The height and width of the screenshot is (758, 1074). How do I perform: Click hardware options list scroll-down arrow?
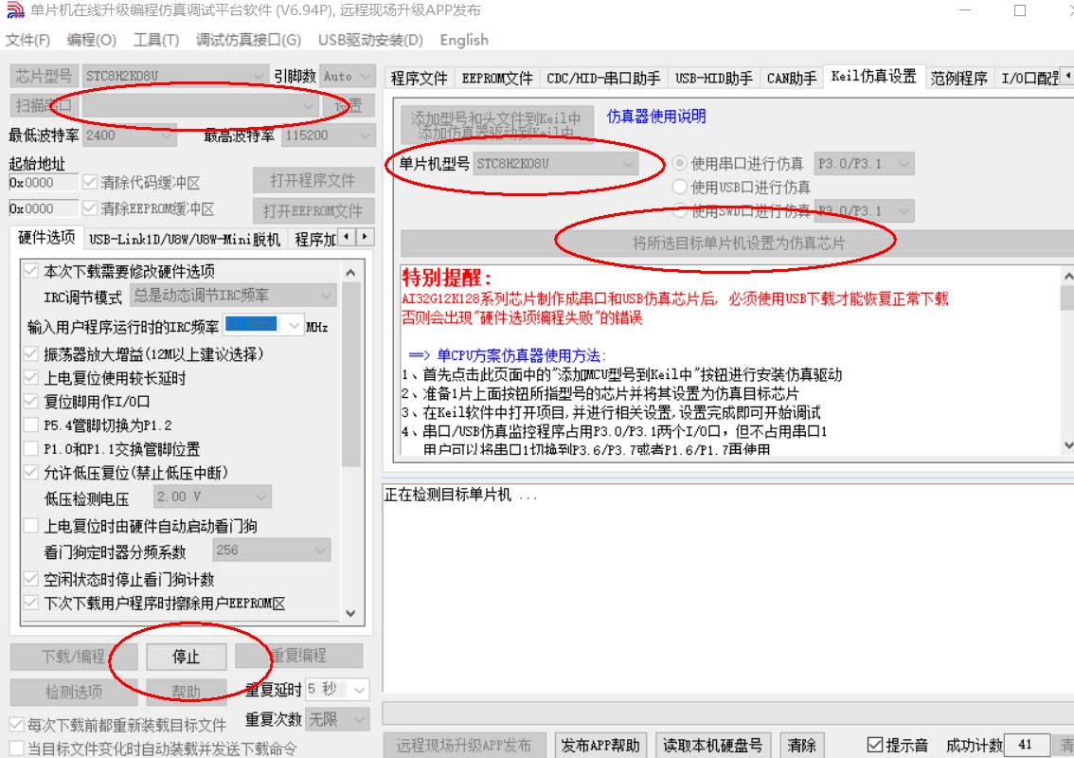[350, 613]
